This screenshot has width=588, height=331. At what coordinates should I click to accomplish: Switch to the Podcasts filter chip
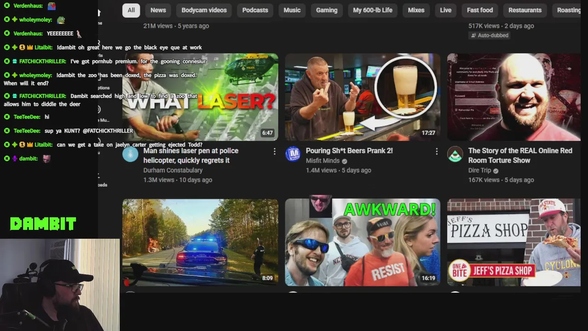pyautogui.click(x=255, y=10)
